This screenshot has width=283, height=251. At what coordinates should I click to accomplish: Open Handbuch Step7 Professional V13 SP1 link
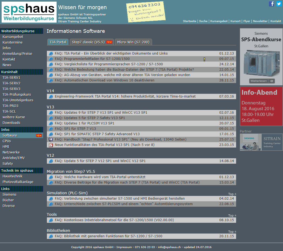[x=120, y=139]
